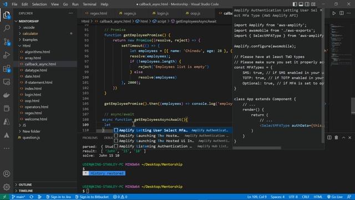
Task: Split the terminal panel
Action: point(329,138)
